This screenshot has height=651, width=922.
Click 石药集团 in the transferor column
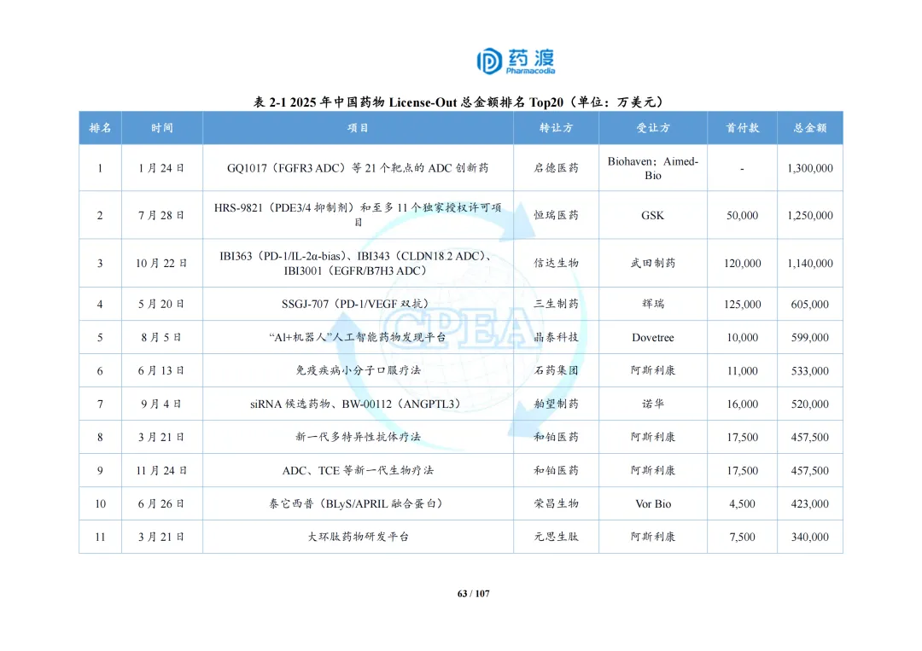(557, 371)
